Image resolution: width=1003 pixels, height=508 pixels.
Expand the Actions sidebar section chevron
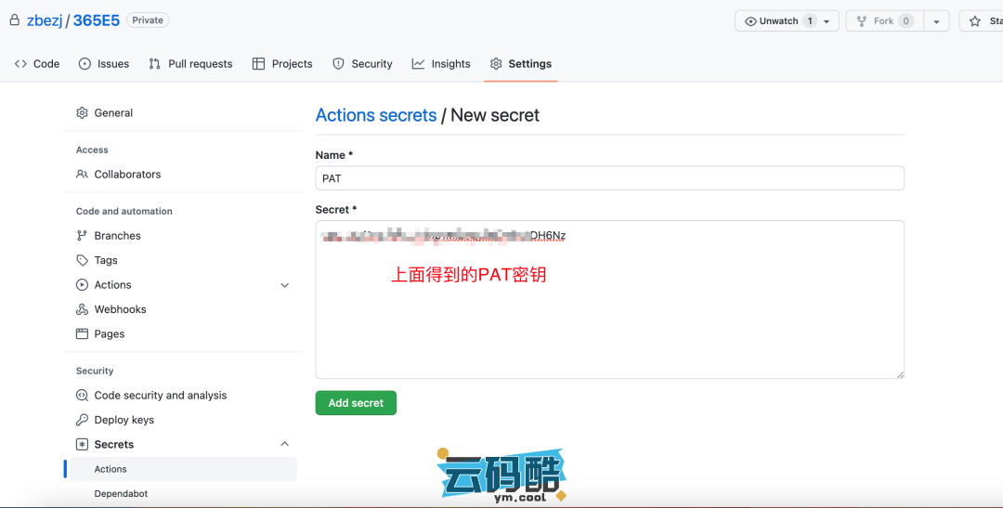click(x=284, y=285)
